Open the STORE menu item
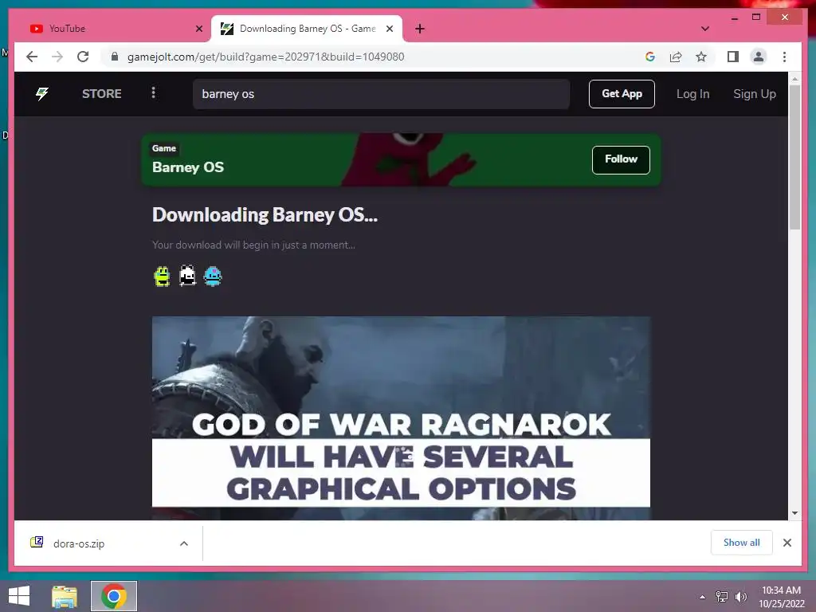816x612 pixels. click(101, 94)
